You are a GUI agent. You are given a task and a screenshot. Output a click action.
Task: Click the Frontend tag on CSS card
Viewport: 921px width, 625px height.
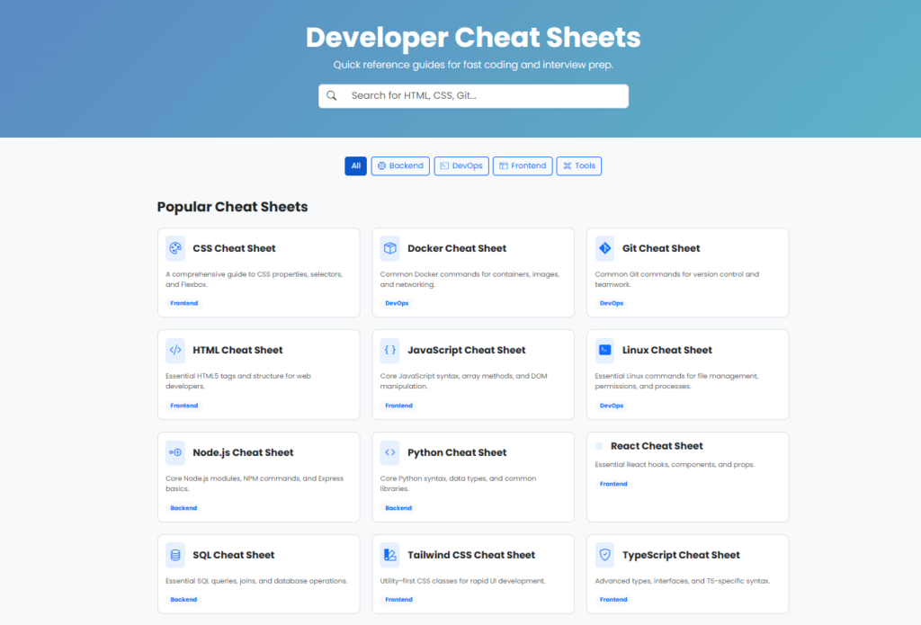tap(184, 304)
